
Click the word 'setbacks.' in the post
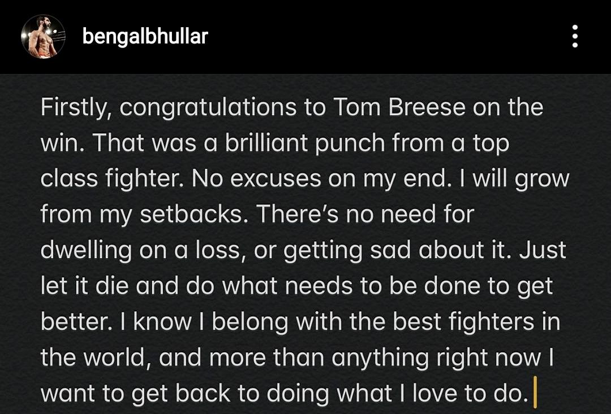(x=193, y=215)
